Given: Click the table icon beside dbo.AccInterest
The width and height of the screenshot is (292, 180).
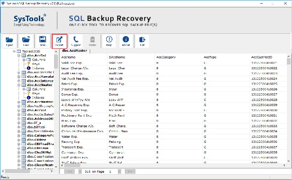Looking at the screenshot, I should click(24, 81).
